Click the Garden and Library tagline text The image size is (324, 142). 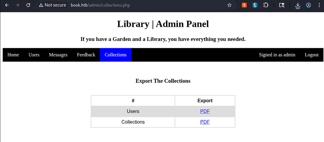[x=163, y=39]
